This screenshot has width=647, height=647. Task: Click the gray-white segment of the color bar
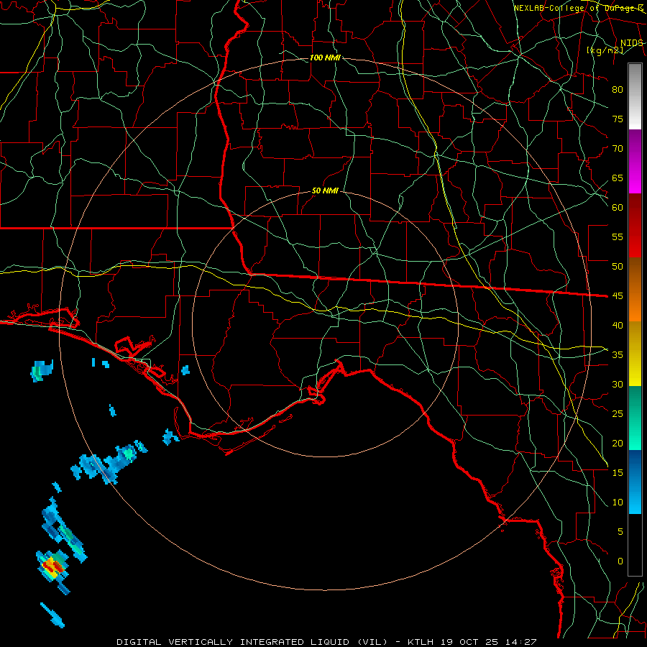tap(635, 96)
